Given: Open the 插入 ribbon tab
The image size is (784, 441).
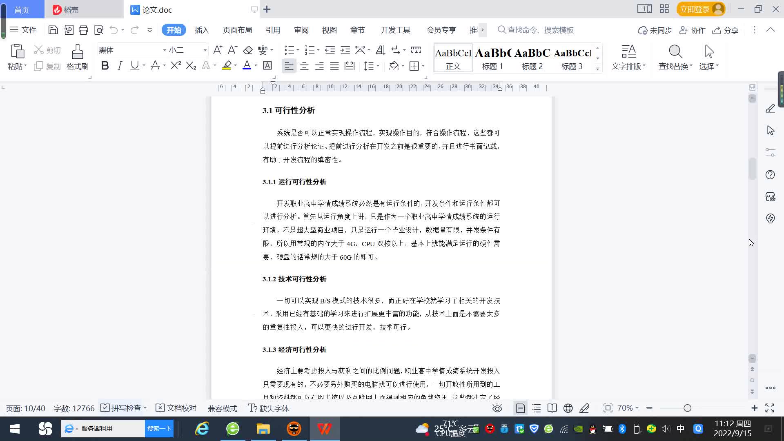Looking at the screenshot, I should pyautogui.click(x=202, y=30).
